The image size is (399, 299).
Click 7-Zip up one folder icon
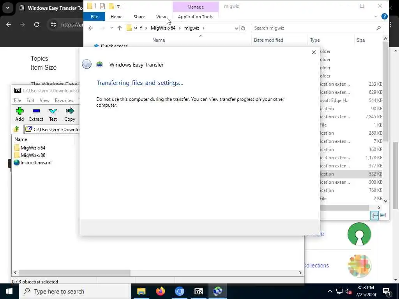[x=16, y=129]
